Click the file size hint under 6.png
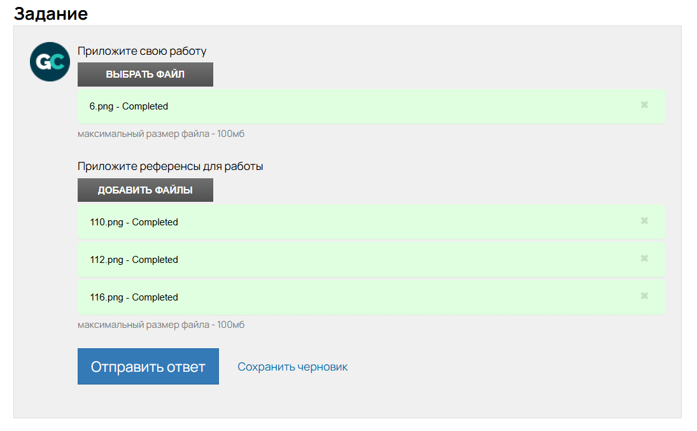697x431 pixels. [x=161, y=134]
